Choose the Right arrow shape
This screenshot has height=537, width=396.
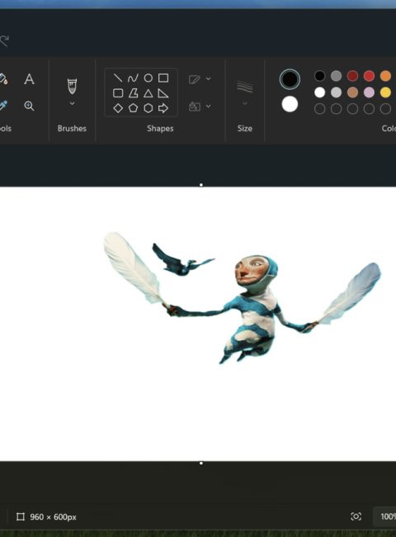tap(163, 108)
